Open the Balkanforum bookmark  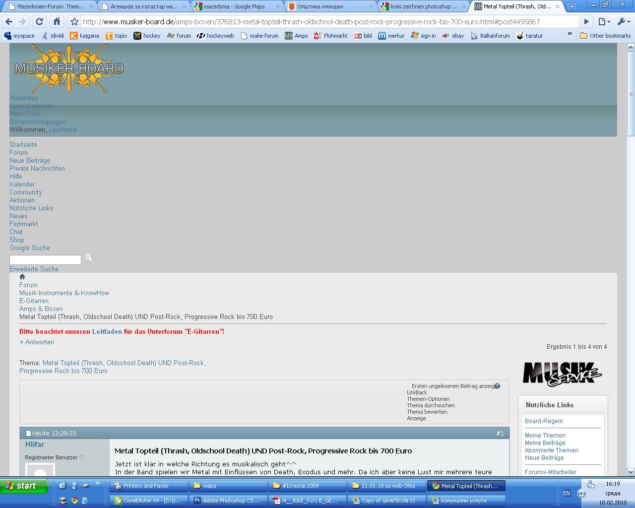(490, 36)
